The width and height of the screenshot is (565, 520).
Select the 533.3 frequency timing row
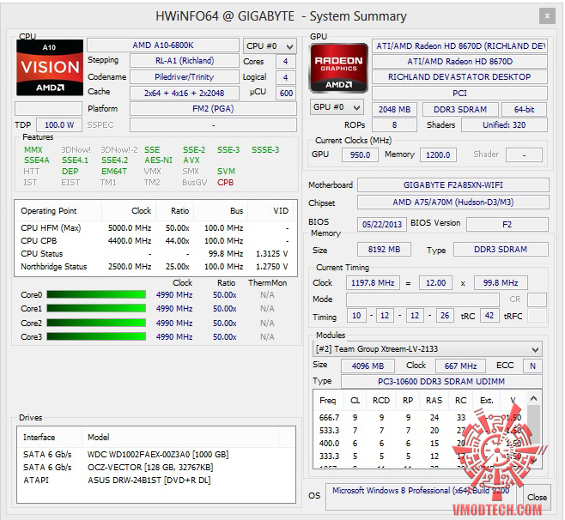click(x=420, y=431)
